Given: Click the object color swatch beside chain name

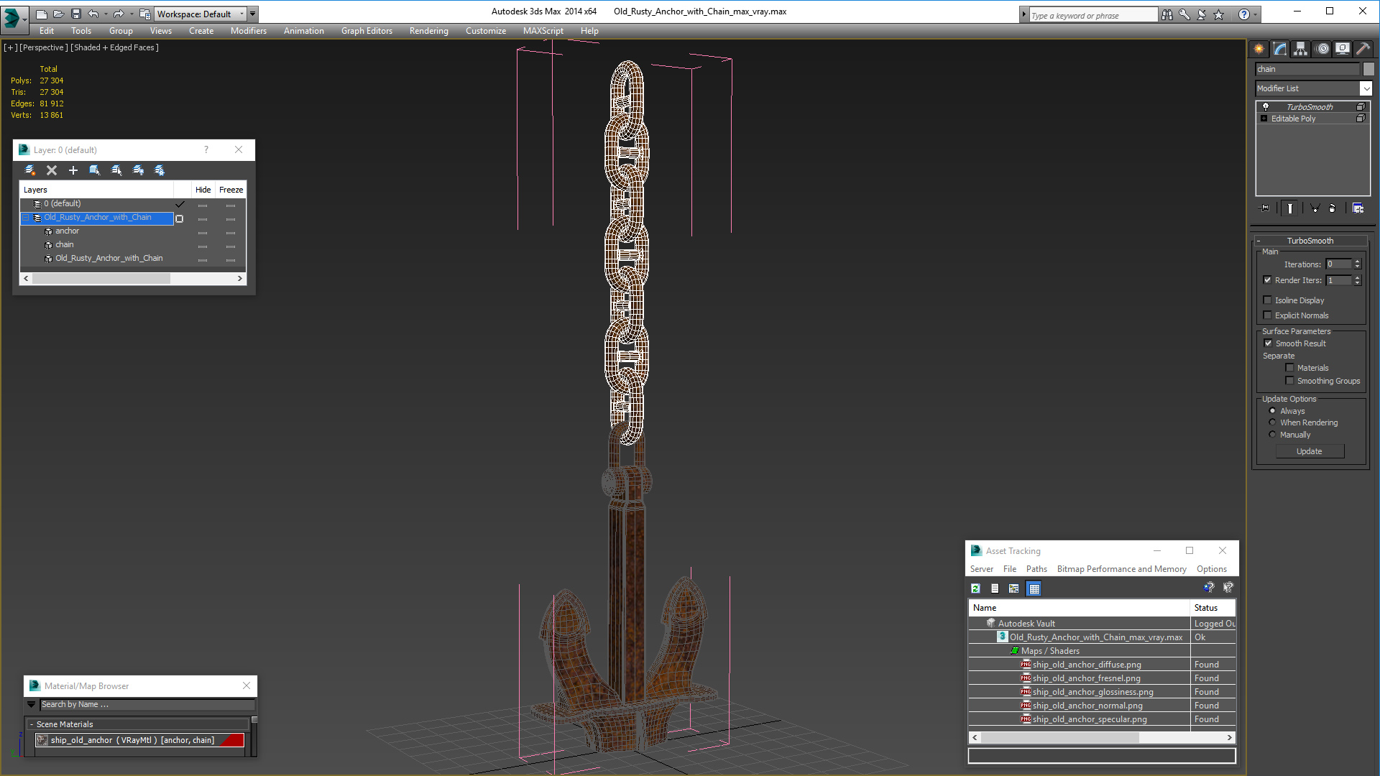Looking at the screenshot, I should pyautogui.click(x=1368, y=69).
